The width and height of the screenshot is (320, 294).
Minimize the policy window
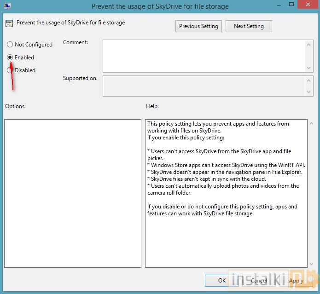[x=279, y=5]
